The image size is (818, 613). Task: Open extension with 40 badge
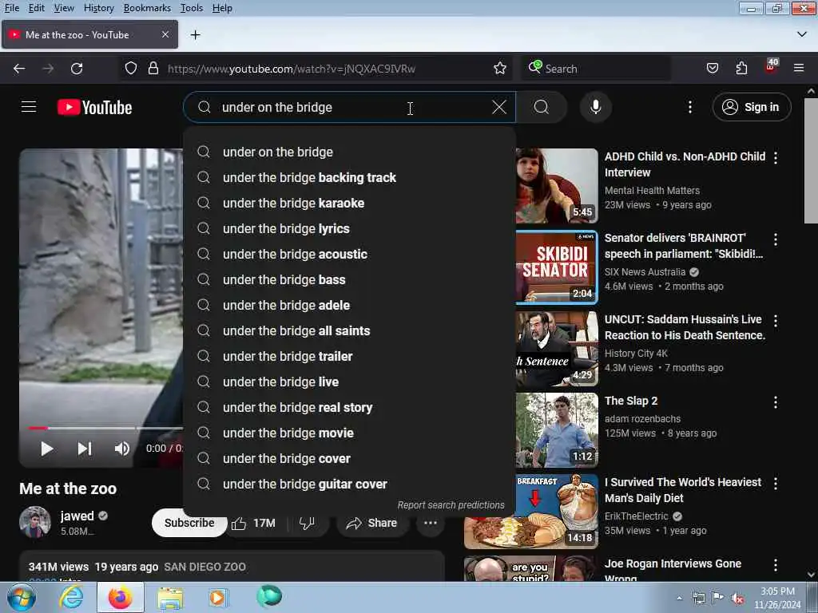tap(771, 67)
